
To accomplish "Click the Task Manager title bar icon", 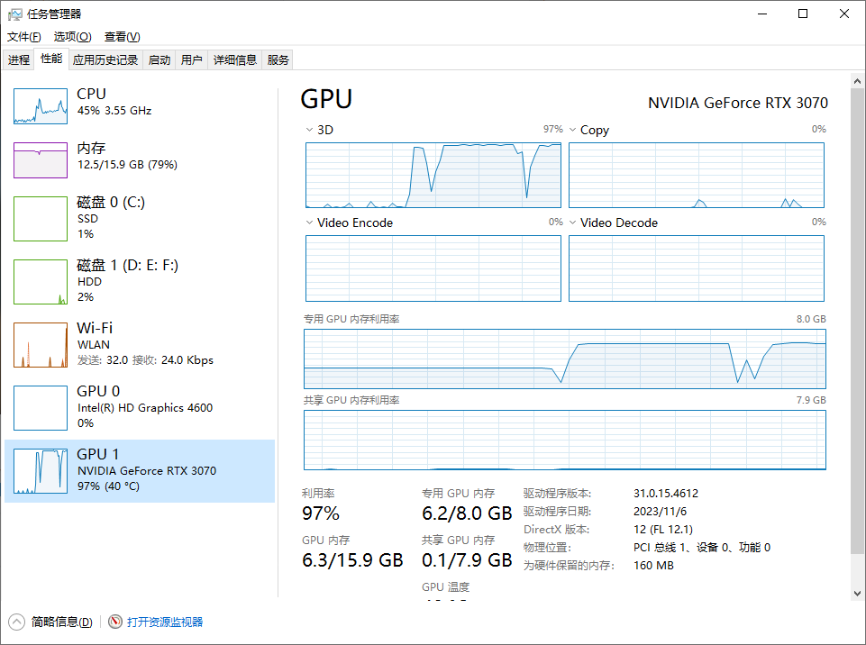I will (15, 14).
